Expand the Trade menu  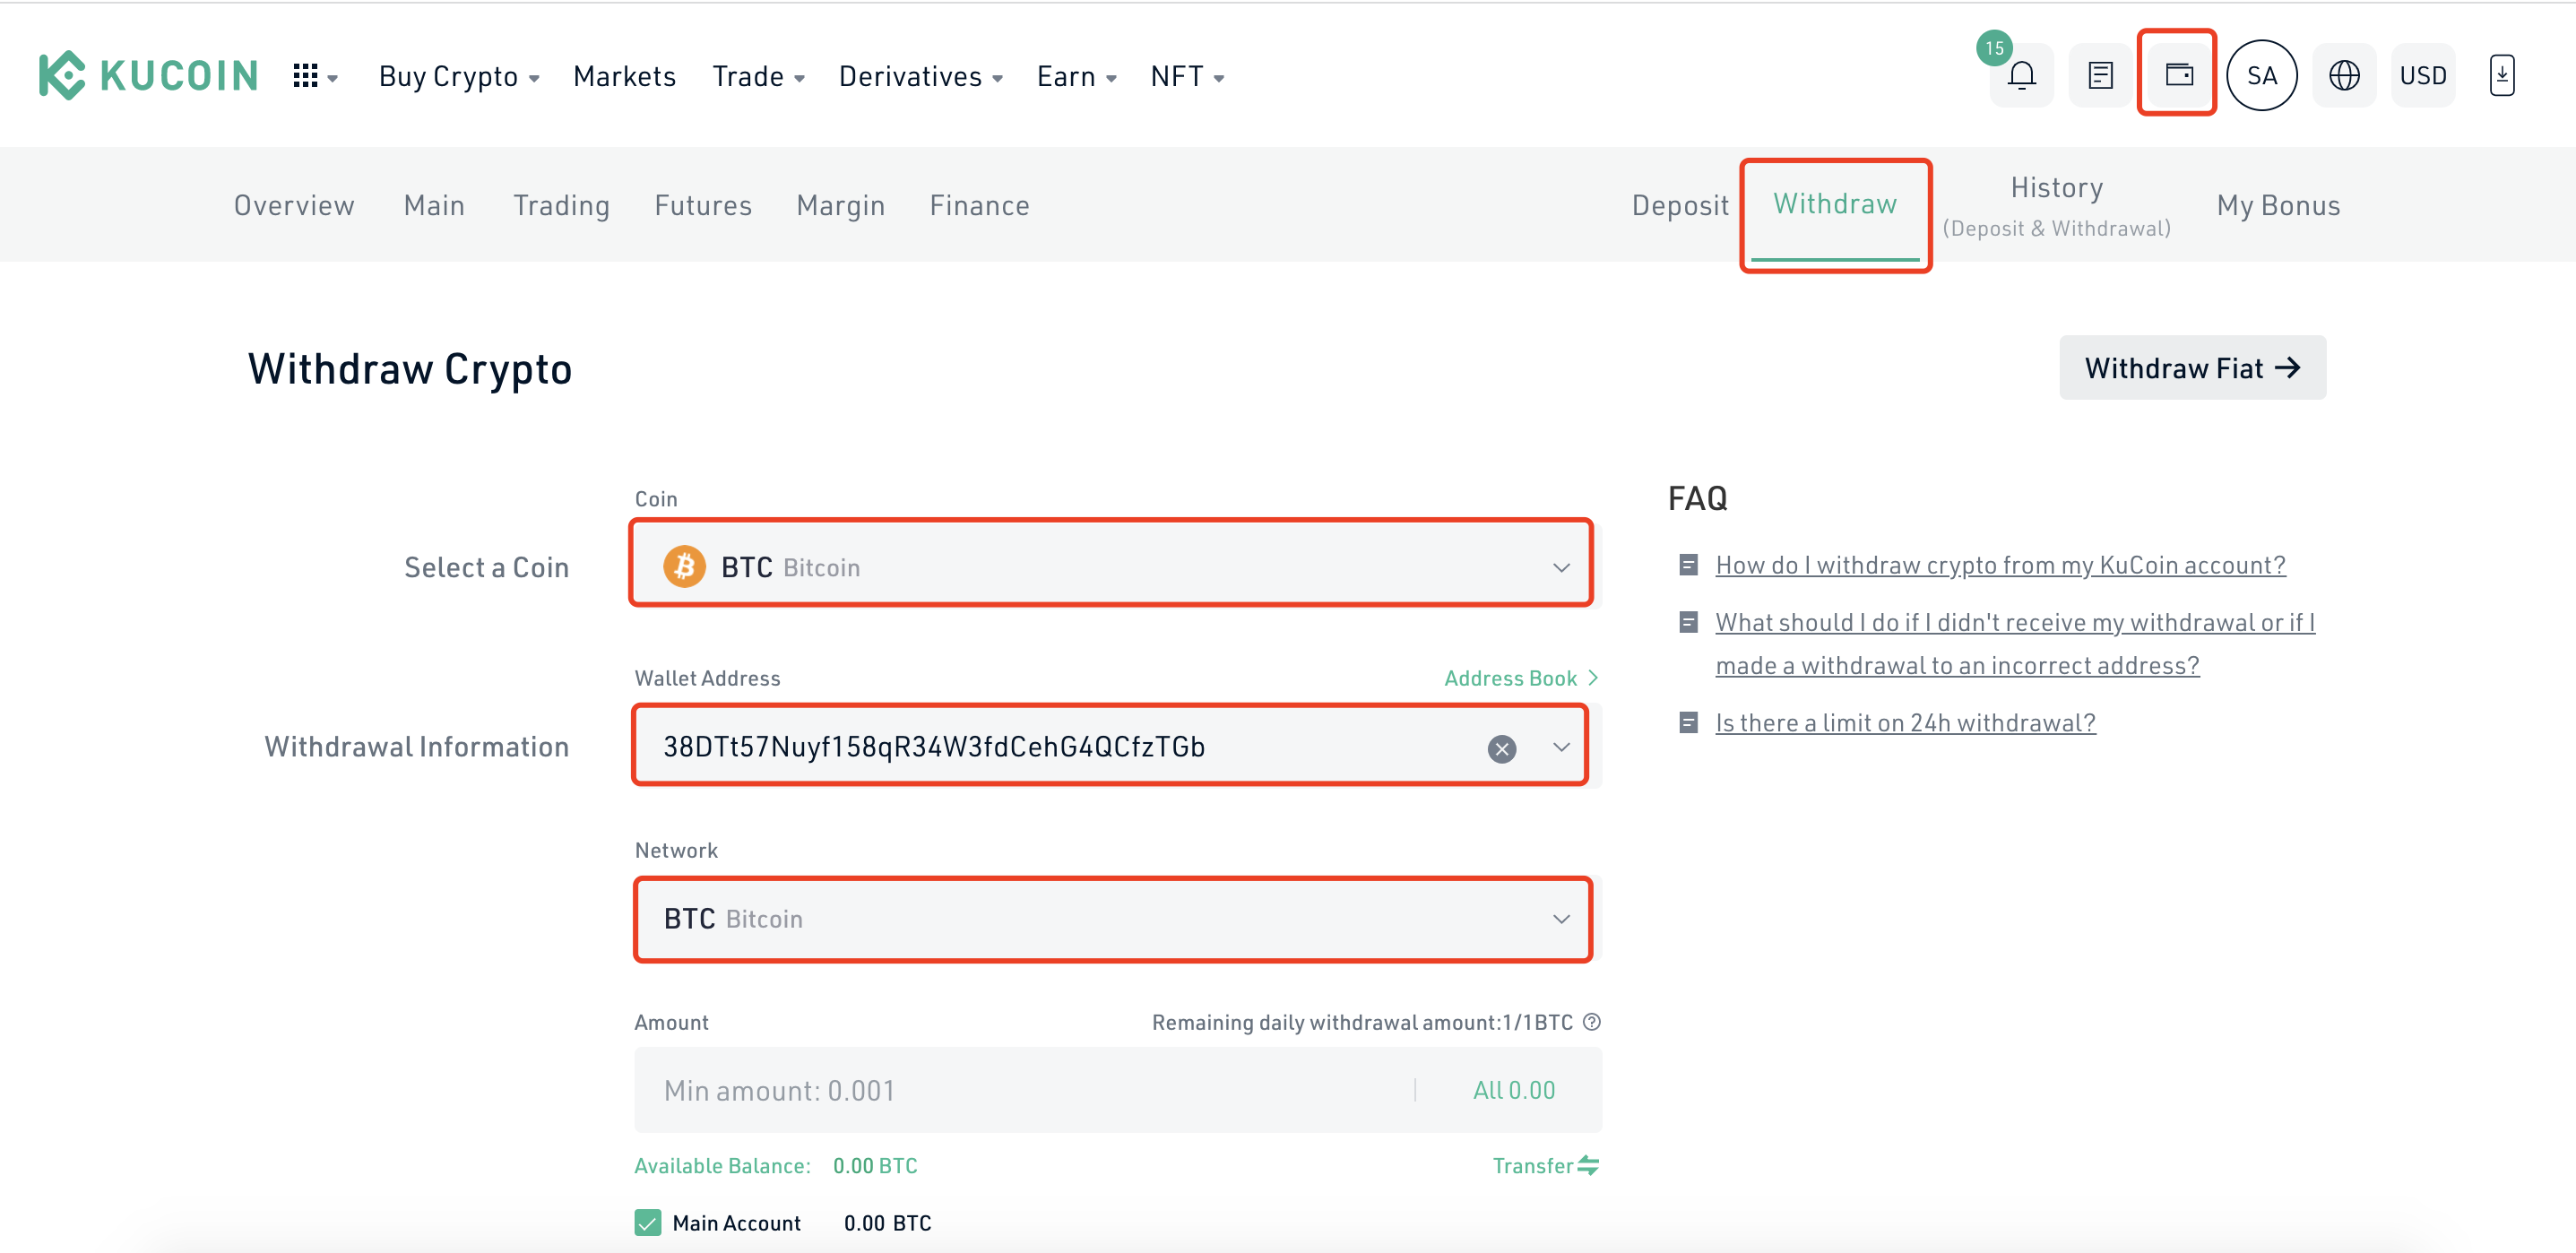pos(758,76)
